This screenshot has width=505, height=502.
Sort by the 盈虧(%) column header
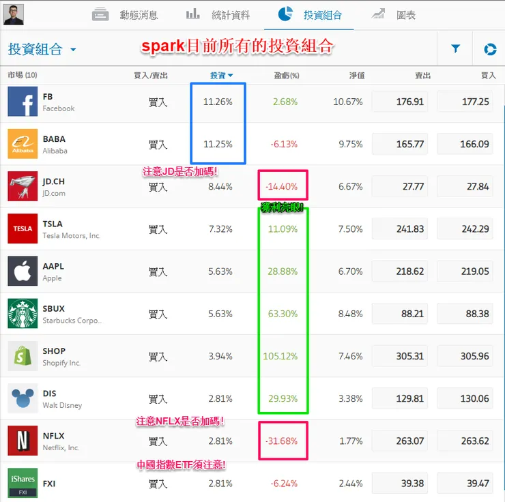pyautogui.click(x=287, y=76)
